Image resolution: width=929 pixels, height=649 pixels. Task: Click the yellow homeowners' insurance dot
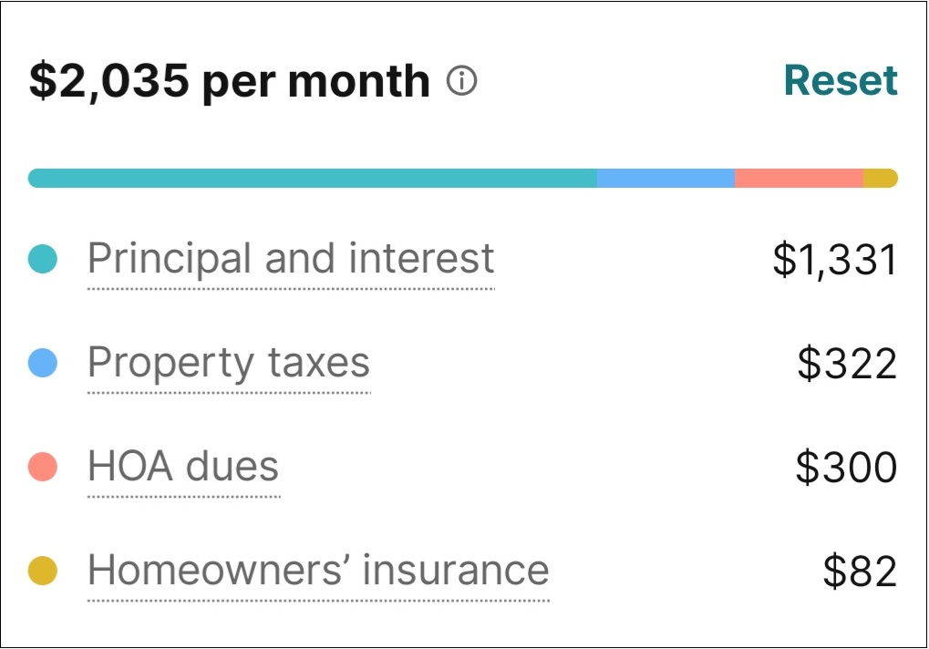43,572
